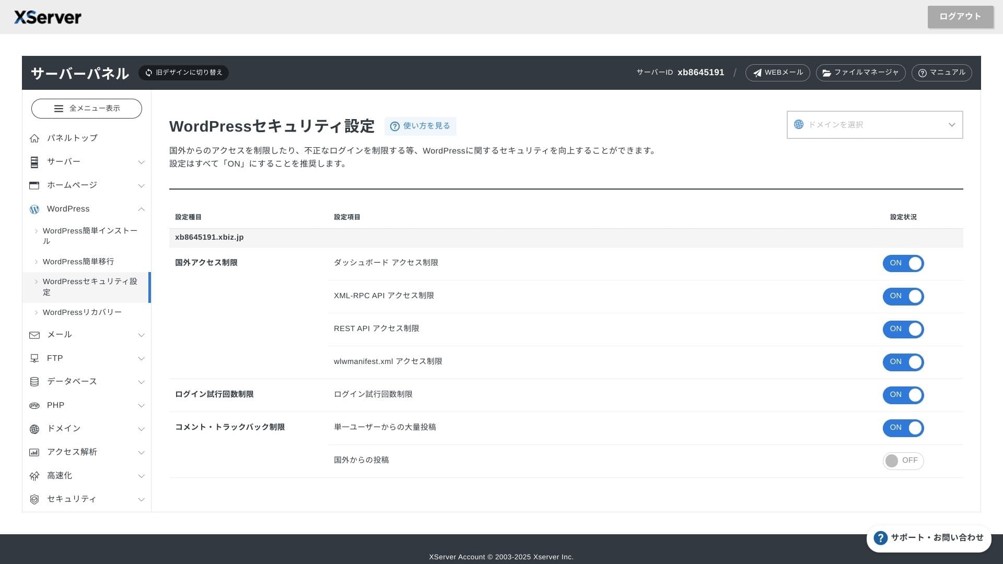Go to パネルトップ menu item
The width and height of the screenshot is (1003, 564).
pos(87,138)
